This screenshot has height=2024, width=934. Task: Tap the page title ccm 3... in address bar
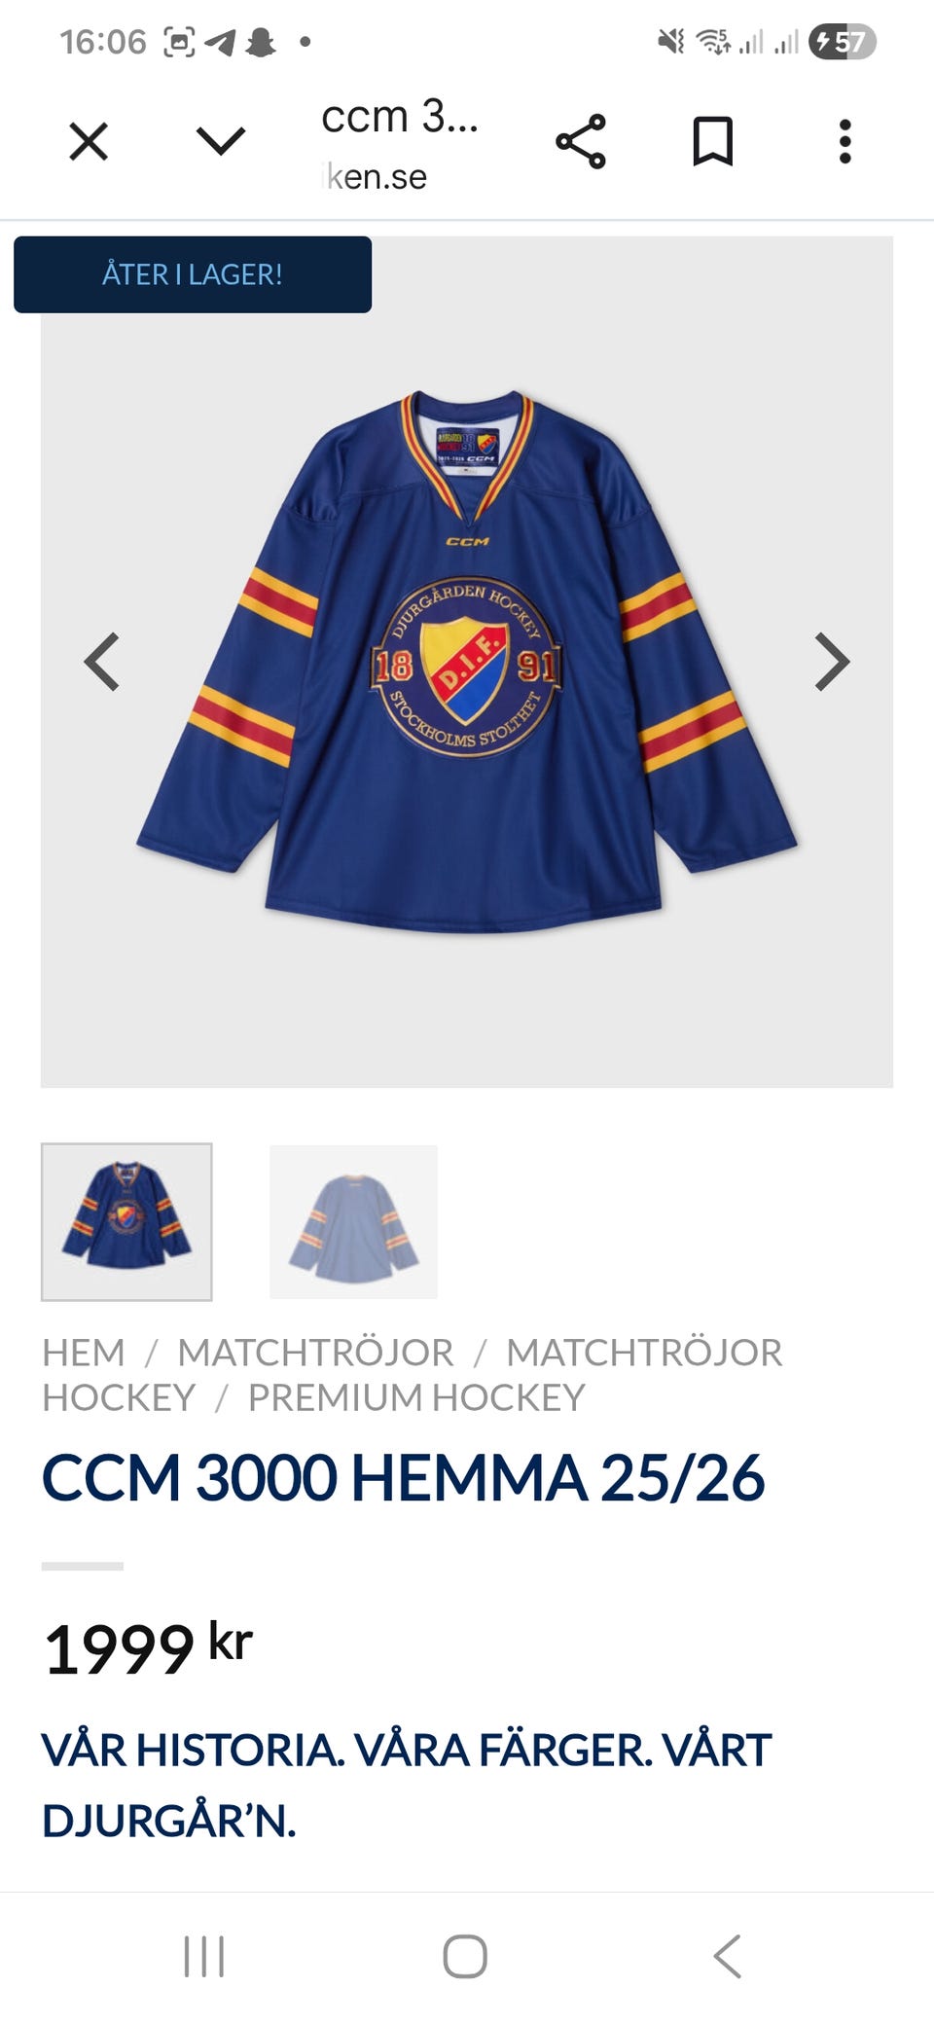(400, 117)
